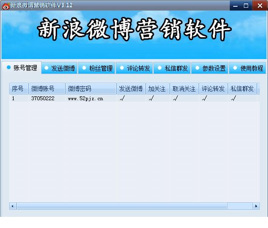Minimize the 新浪微博营销软件 window
Viewport: 268px width, 228px height.
click(235, 6)
